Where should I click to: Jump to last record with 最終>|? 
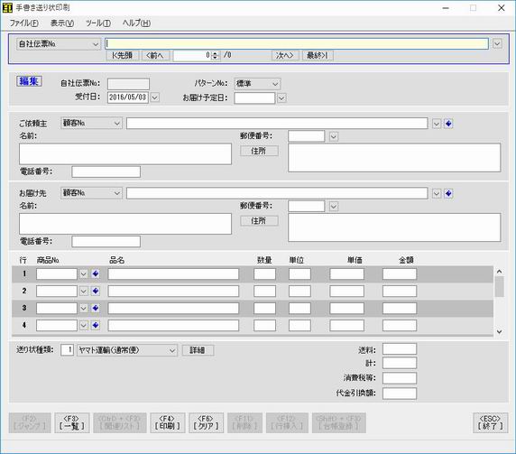(x=318, y=55)
